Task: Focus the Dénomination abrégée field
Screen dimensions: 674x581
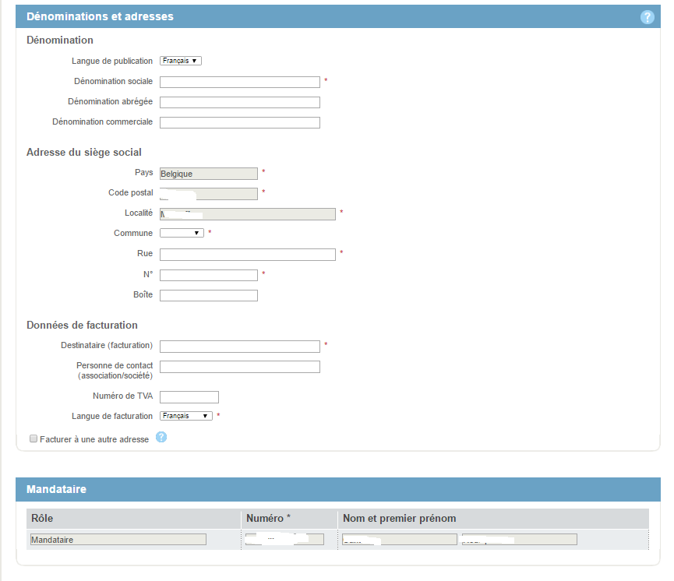Action: [240, 102]
